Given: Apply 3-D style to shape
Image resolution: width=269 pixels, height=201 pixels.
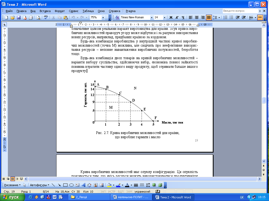Looking at the screenshot, I should coord(160,185).
